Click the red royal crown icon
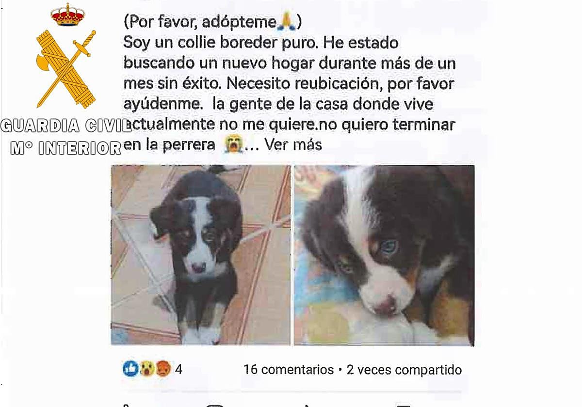 (x=68, y=15)
